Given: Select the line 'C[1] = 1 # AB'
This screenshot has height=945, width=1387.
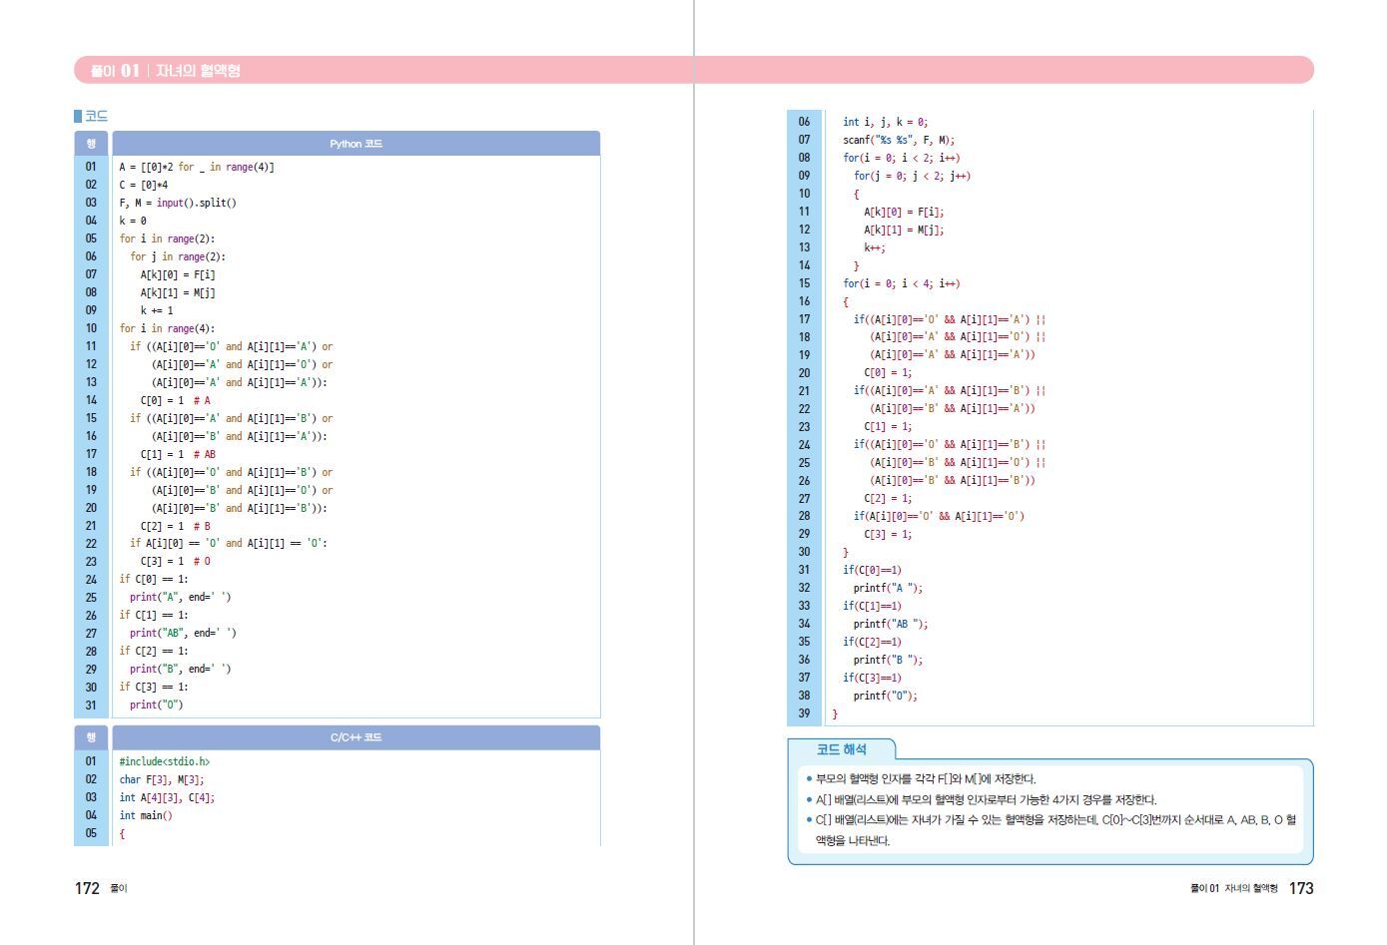Looking at the screenshot, I should click(178, 454).
